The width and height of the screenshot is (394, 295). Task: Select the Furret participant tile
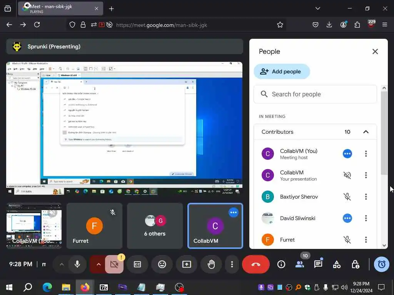[x=95, y=226]
